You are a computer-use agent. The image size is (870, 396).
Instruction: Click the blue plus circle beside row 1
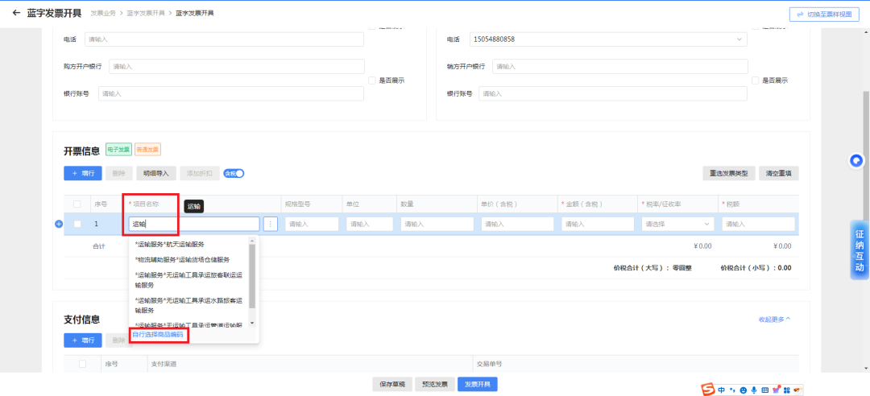(59, 224)
